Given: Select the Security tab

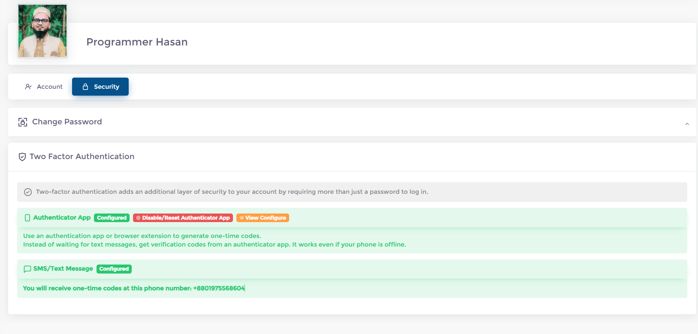Looking at the screenshot, I should pos(100,87).
